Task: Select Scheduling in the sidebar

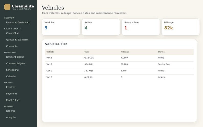Action: [x=12, y=70]
